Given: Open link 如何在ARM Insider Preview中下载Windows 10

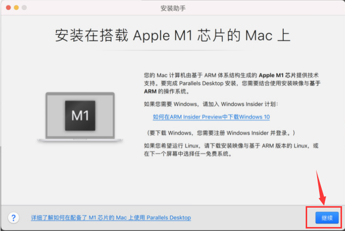Looking at the screenshot, I should [x=211, y=117].
